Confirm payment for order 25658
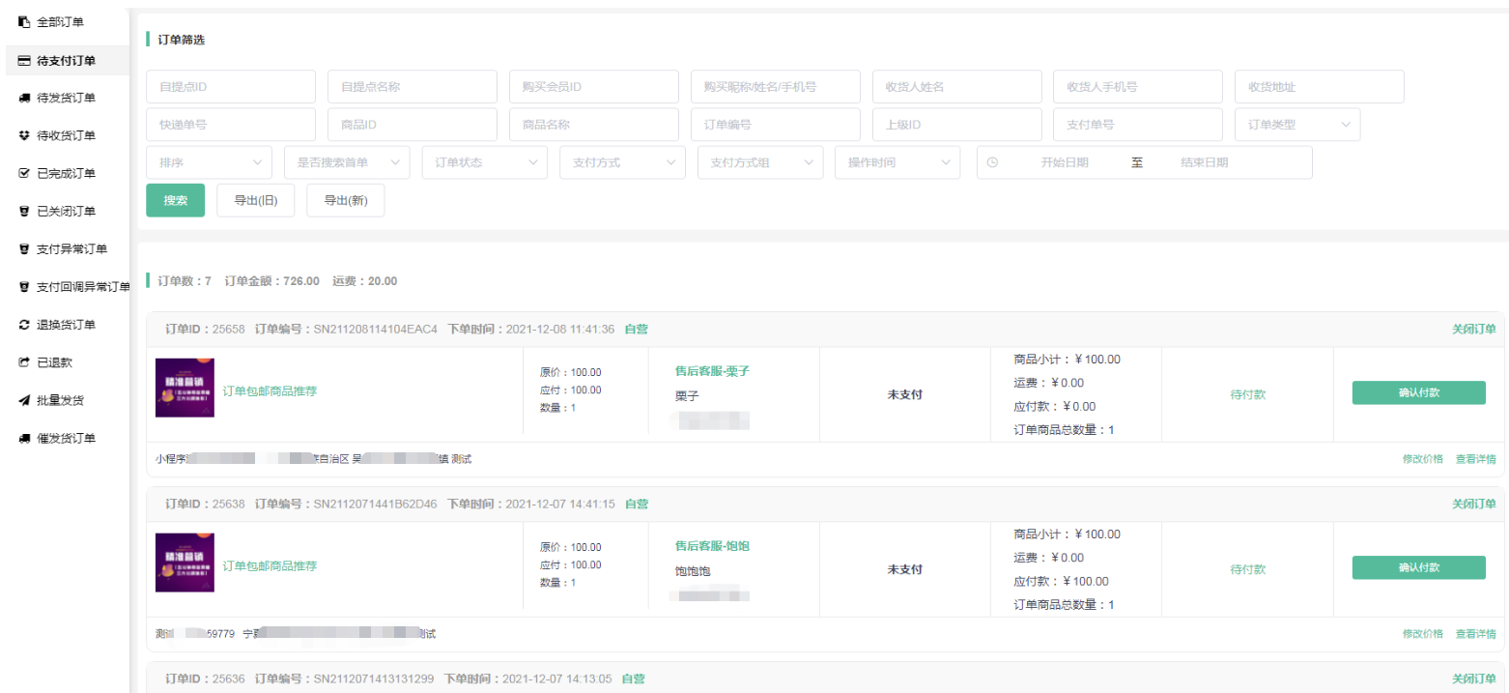 1418,392
